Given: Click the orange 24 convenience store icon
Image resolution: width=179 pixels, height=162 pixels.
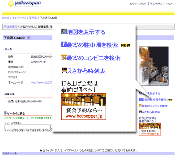Looking at the screenshot, I should click(x=64, y=57).
